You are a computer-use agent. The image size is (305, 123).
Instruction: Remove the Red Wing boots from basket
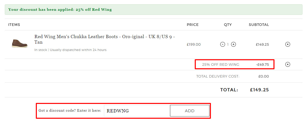(288, 44)
